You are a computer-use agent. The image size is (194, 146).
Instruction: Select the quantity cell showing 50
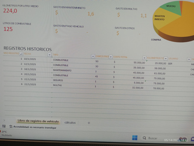(x=97, y=62)
